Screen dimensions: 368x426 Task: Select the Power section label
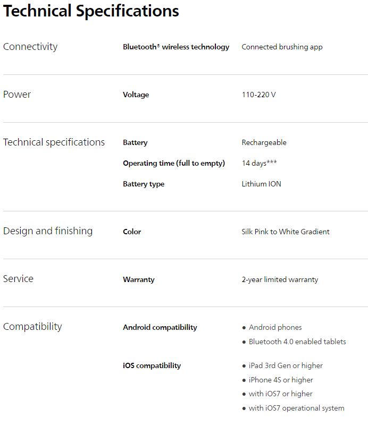click(17, 95)
